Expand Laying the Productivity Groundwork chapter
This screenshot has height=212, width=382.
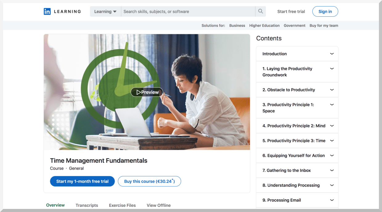(x=297, y=72)
